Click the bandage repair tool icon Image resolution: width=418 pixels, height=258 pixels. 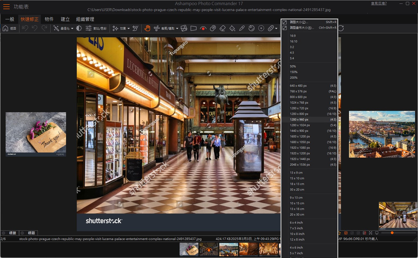pyautogui.click(x=271, y=28)
